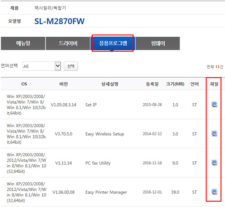Image resolution: width=225 pixels, height=207 pixels.
Task: Download the Easy Wireless Setup file
Action: pyautogui.click(x=214, y=133)
